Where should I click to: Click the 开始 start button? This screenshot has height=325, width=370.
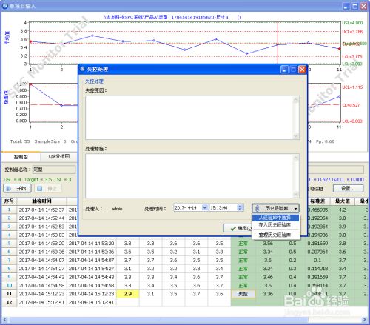tap(17, 189)
